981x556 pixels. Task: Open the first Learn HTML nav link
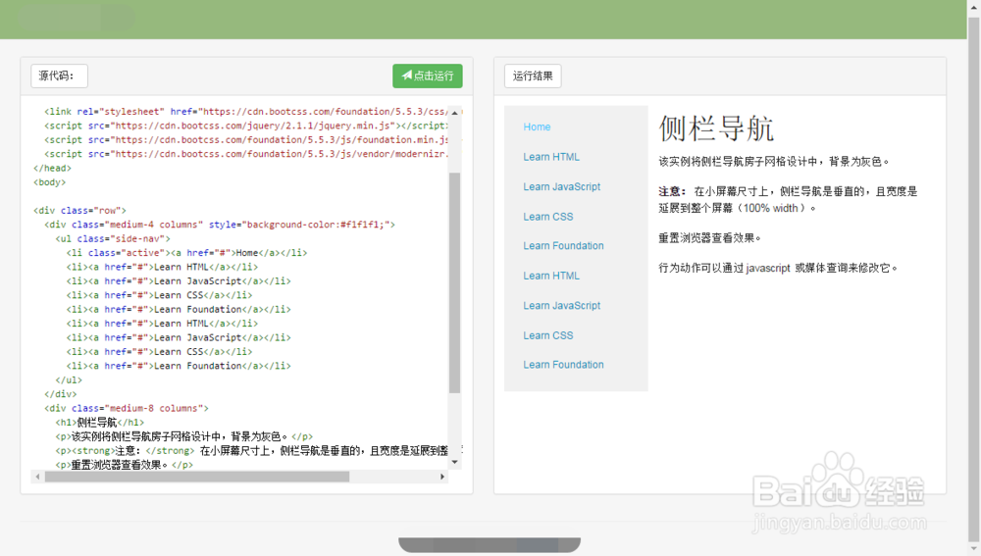551,157
